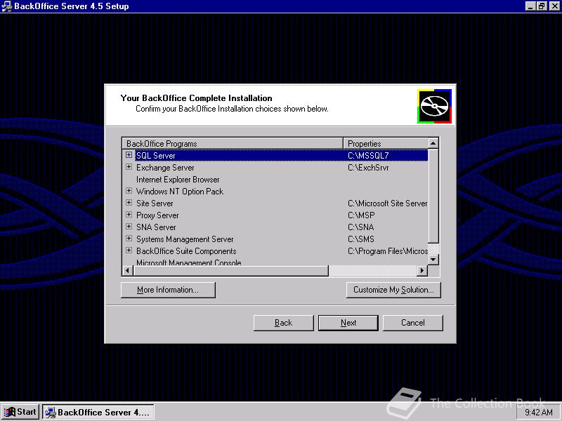Image resolution: width=562 pixels, height=421 pixels.
Task: Expand the Exchange Server tree node
Action: click(129, 167)
